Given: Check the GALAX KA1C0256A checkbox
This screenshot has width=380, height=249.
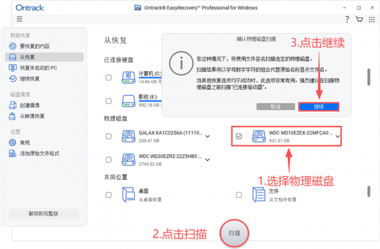Looking at the screenshot, I should pos(108,136).
